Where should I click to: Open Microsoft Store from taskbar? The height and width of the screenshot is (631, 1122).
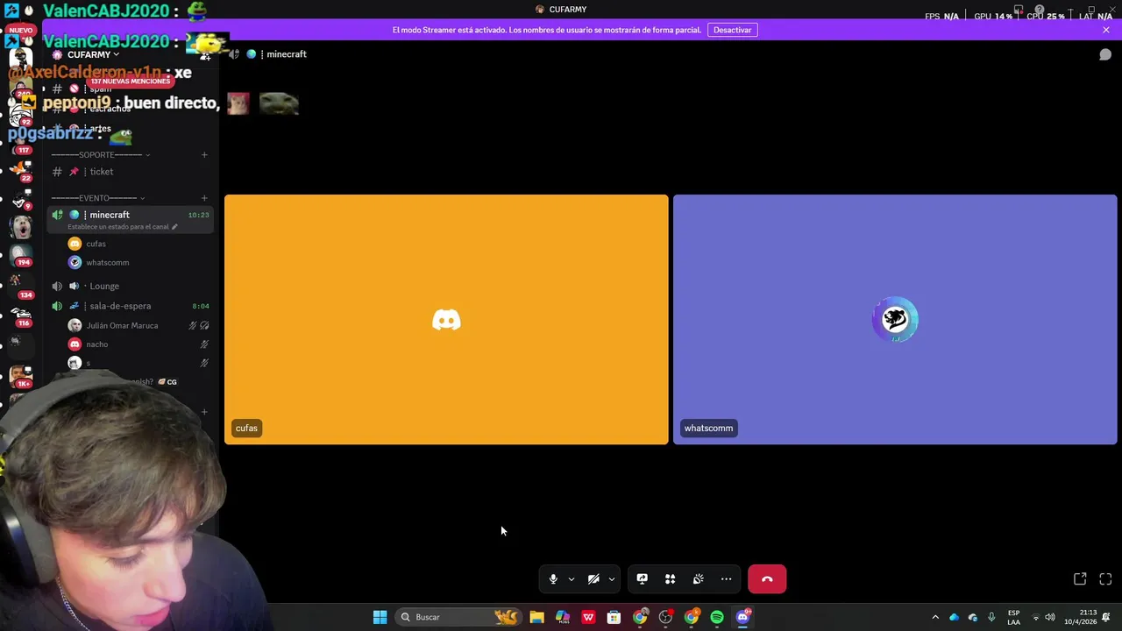[x=614, y=617]
